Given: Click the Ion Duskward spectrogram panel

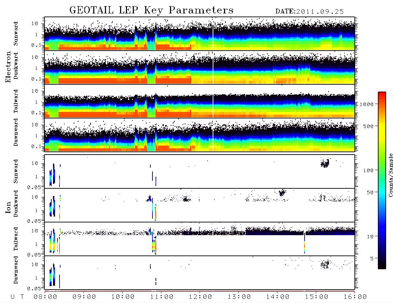Looking at the screenshot, I should 200,205.
